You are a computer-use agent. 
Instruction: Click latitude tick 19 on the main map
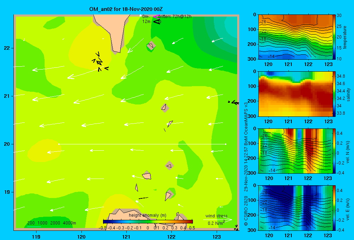coord(7,192)
